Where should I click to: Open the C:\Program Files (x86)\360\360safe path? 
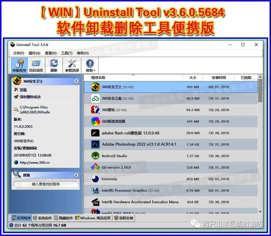pyautogui.click(x=35, y=110)
